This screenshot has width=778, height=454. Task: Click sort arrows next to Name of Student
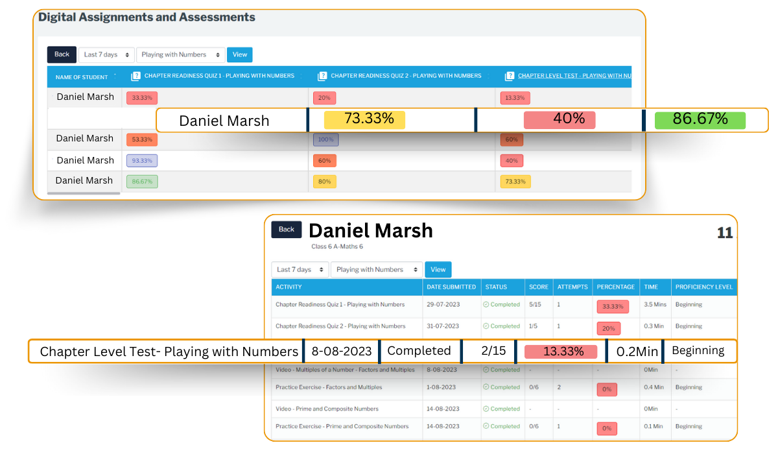115,76
